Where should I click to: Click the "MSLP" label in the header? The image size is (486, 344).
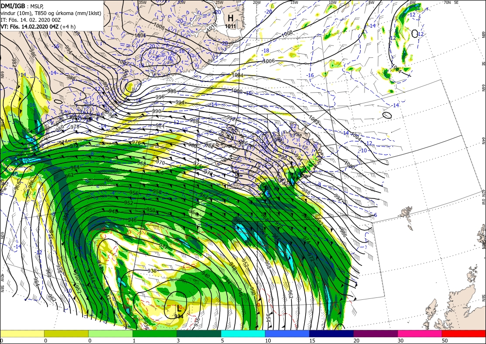pos(37,6)
